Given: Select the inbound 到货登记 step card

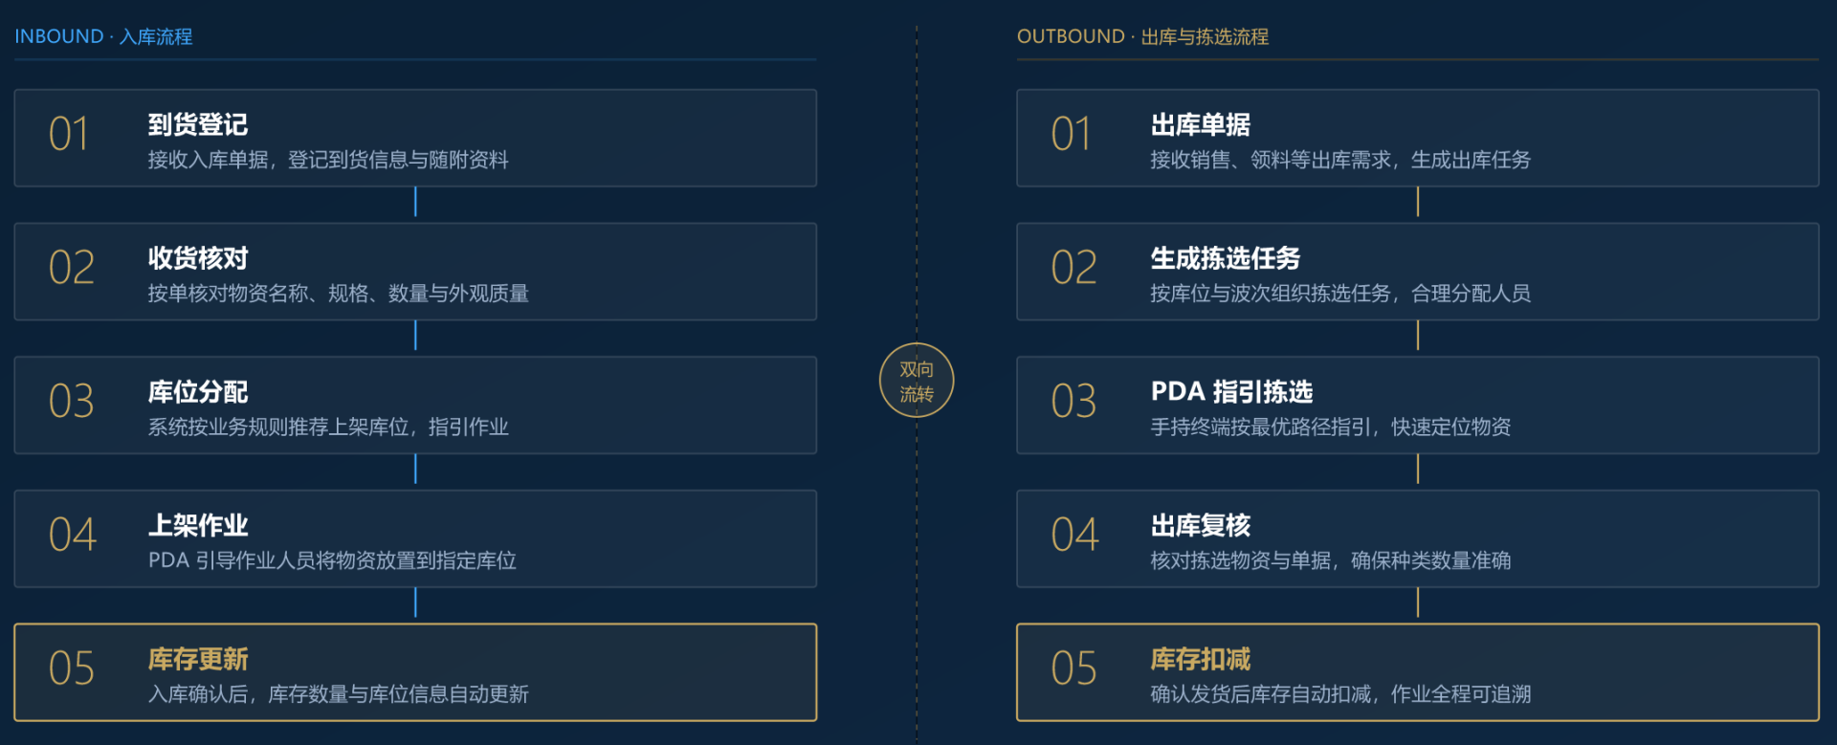Looking at the screenshot, I should (415, 138).
